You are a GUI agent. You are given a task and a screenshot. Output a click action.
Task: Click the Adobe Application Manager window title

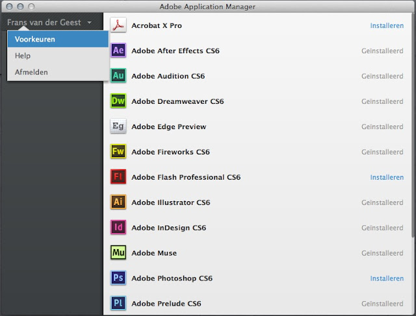coord(207,6)
